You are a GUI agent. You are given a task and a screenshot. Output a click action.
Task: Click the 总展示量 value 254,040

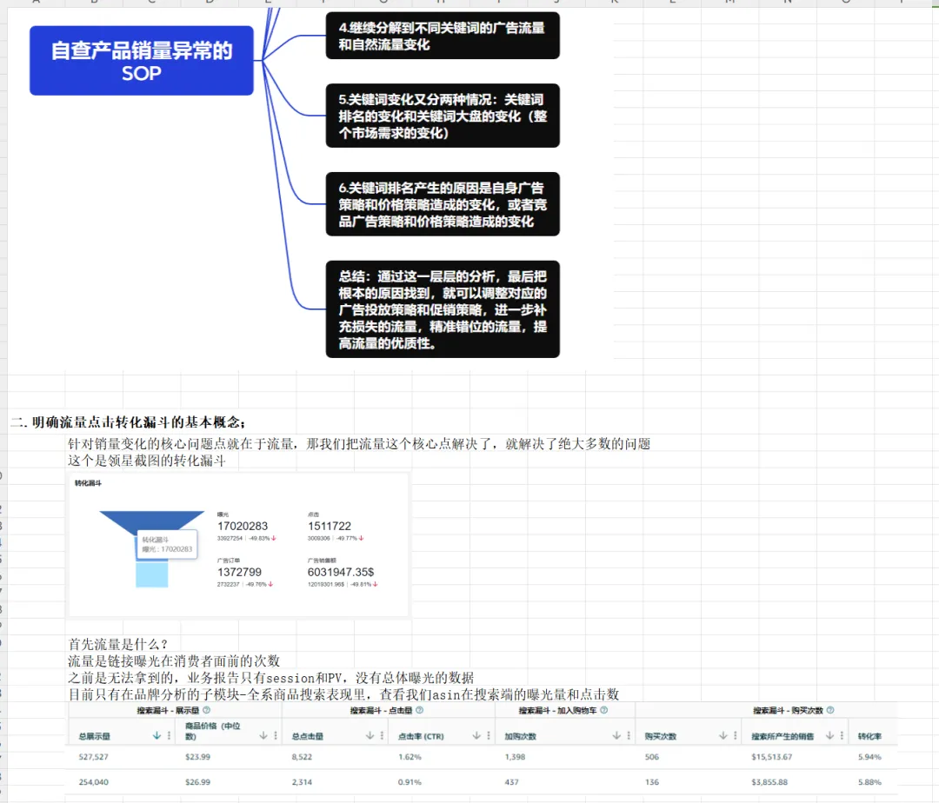tap(93, 782)
